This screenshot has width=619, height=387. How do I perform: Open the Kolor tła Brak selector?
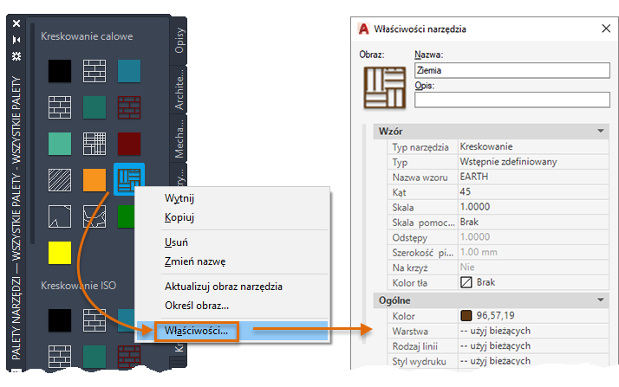pos(533,282)
